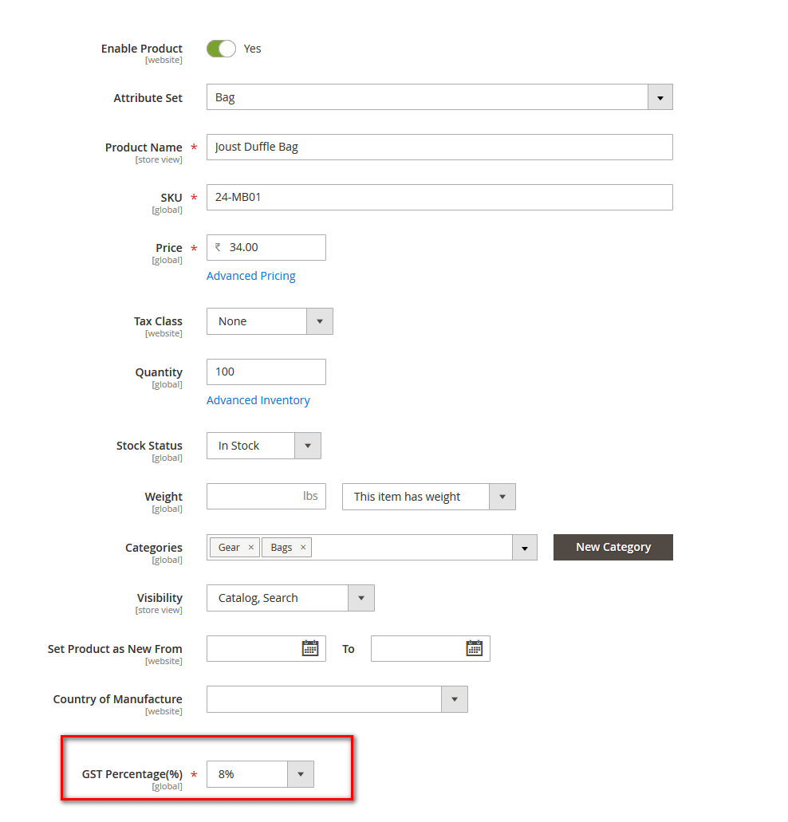
Task: Open the Country of Manufacture dropdown
Action: coord(337,699)
